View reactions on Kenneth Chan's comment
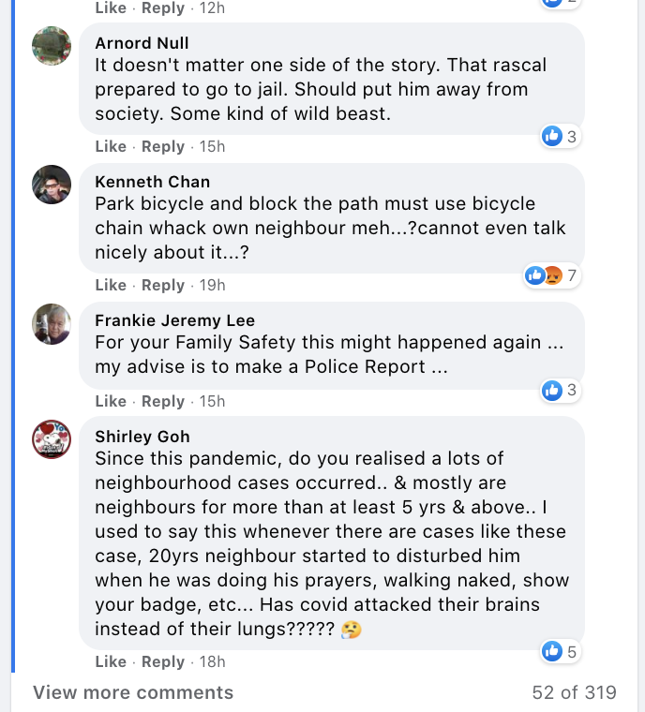 pyautogui.click(x=551, y=275)
